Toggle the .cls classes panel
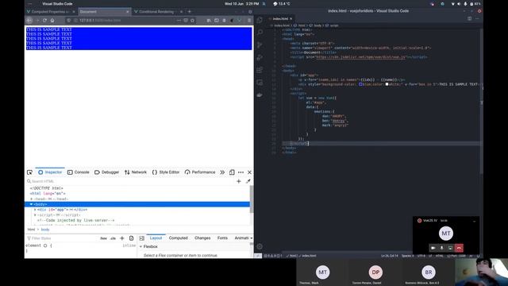The width and height of the screenshot is (508, 286). (x=113, y=238)
